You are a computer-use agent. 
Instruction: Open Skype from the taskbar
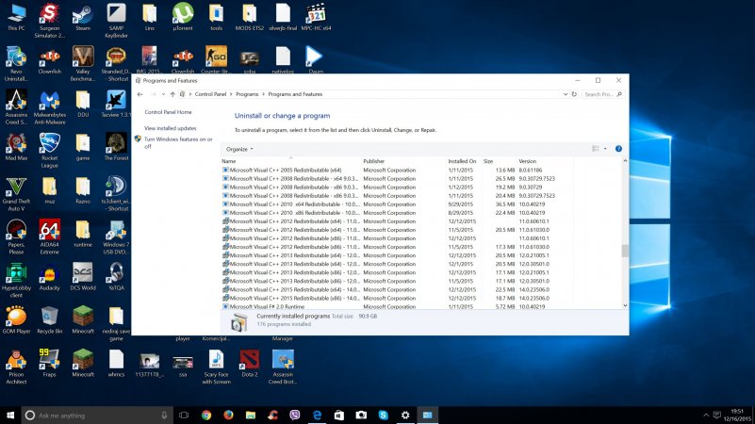click(384, 415)
